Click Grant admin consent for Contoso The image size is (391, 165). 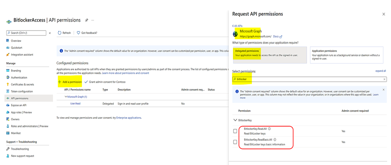[105, 82]
